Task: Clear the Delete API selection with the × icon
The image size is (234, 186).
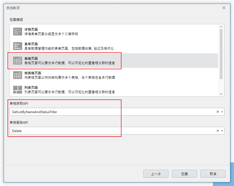Action: pyautogui.click(x=218, y=130)
